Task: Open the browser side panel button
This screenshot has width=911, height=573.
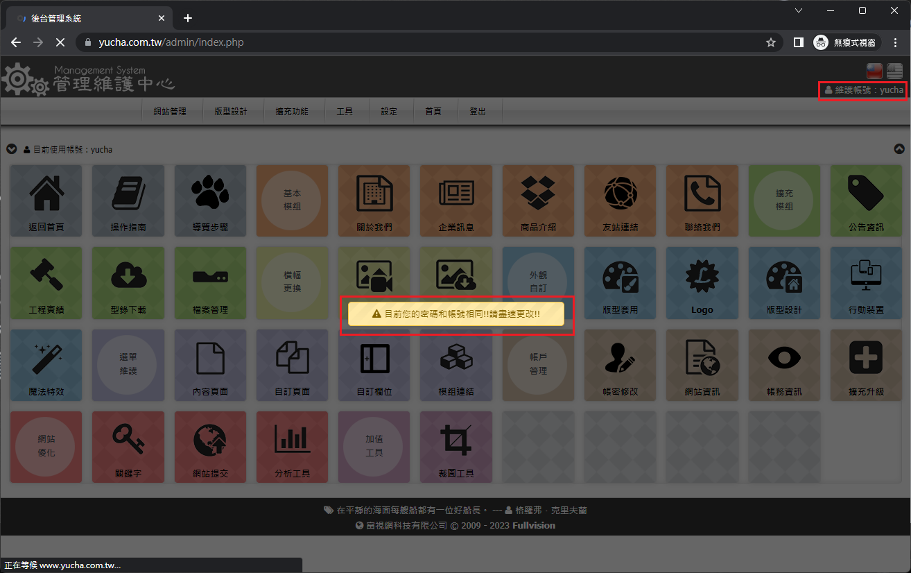Action: click(798, 42)
